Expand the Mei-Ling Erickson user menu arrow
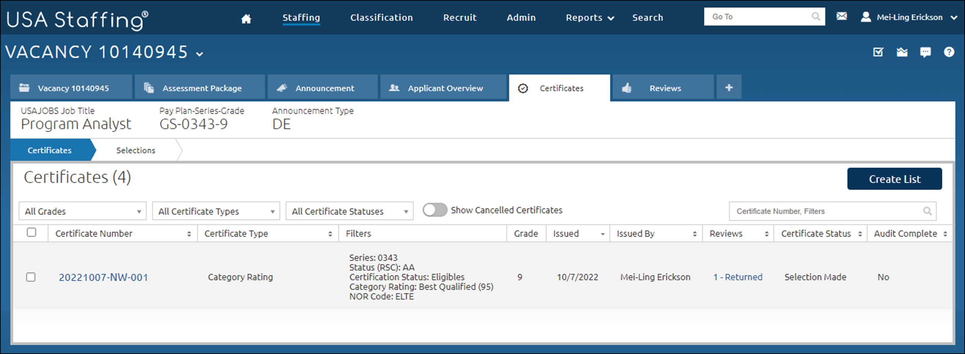Image resolution: width=965 pixels, height=354 pixels. click(954, 18)
